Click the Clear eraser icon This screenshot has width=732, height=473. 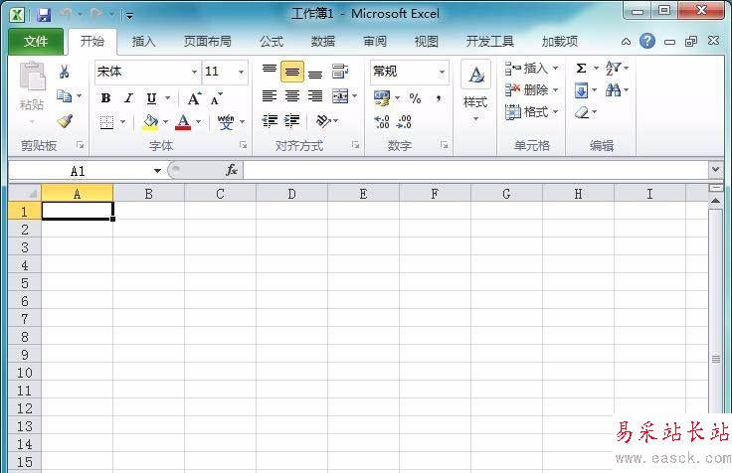point(582,112)
